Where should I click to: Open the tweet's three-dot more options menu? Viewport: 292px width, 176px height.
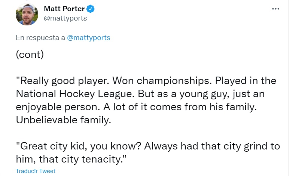pos(276,9)
